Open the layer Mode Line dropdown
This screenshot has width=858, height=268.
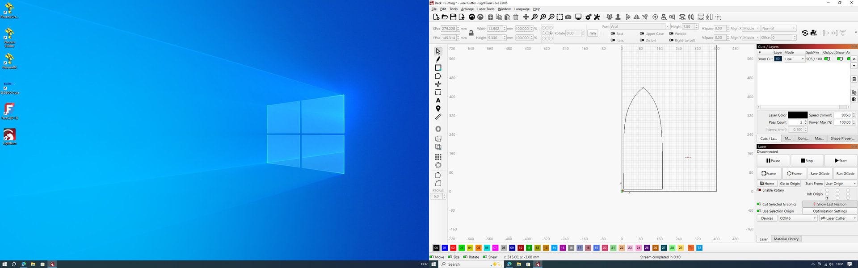(x=795, y=59)
